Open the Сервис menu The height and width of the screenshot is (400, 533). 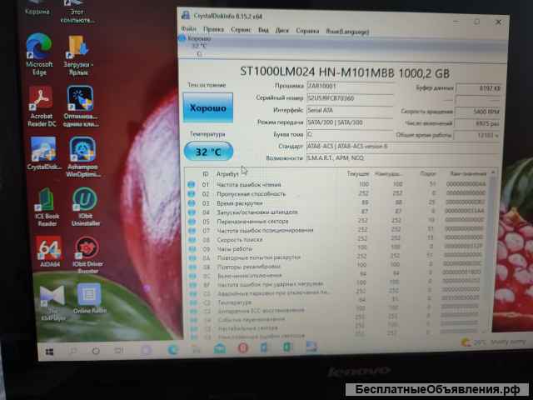[x=241, y=30]
